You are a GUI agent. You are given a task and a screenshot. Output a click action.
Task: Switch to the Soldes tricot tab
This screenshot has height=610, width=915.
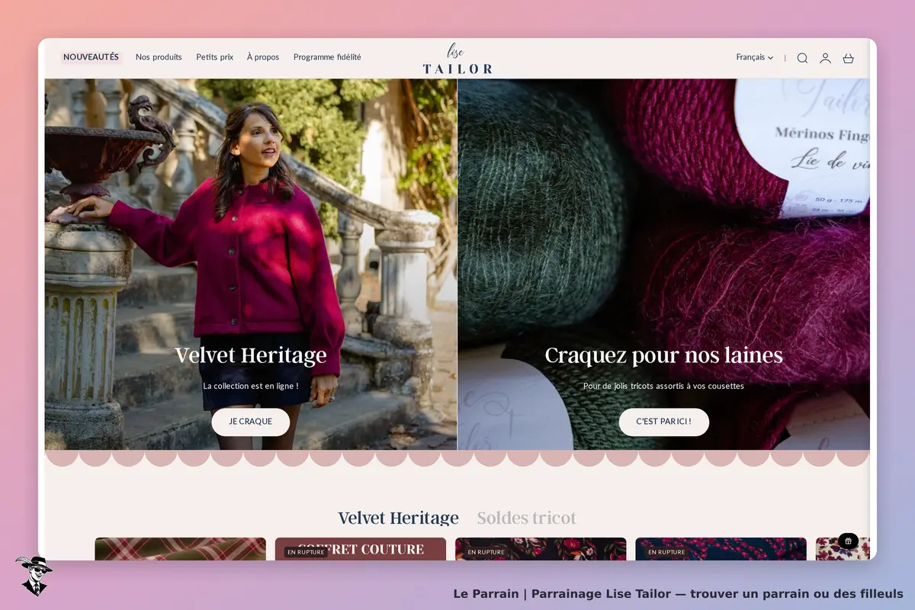click(526, 518)
